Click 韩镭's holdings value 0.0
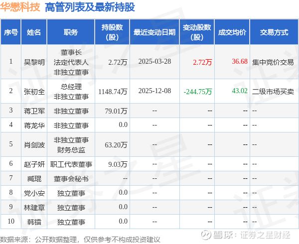 [123, 221]
